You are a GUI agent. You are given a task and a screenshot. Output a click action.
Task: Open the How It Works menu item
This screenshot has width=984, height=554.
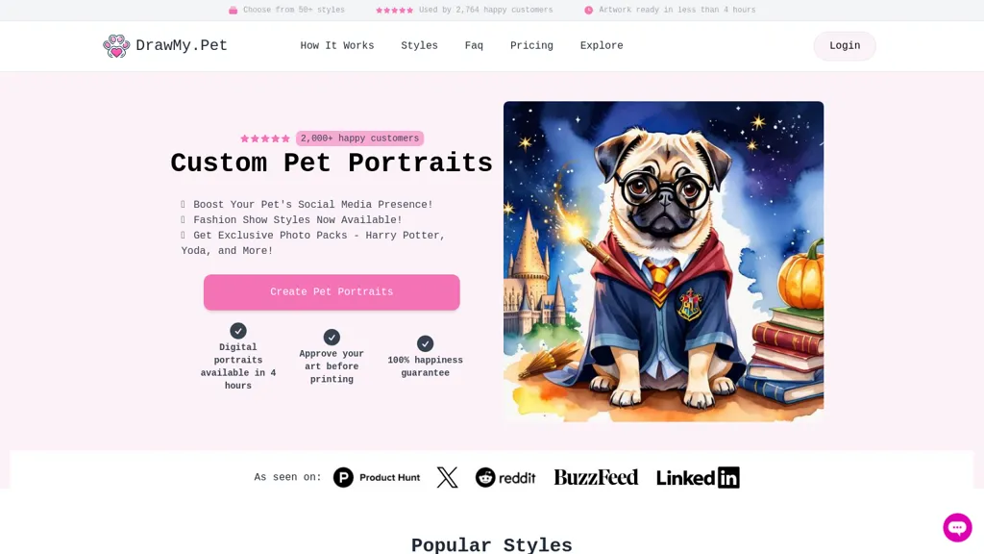tap(337, 46)
